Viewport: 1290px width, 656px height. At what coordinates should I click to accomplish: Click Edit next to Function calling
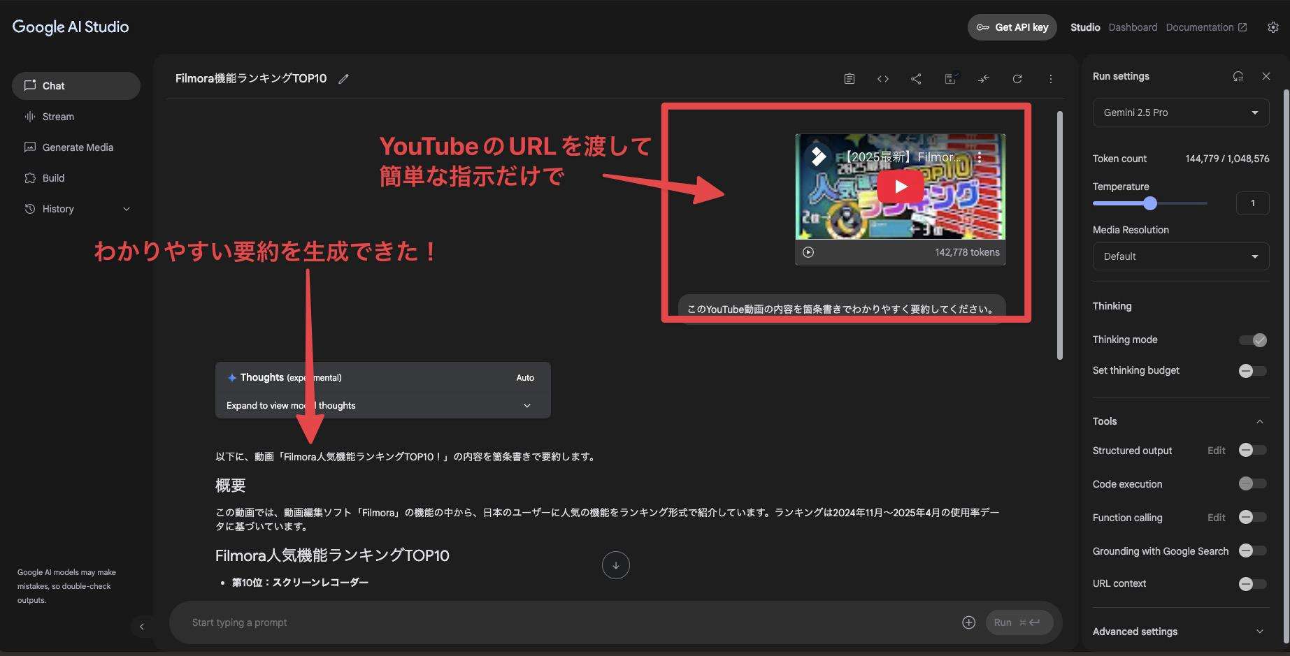[x=1217, y=518]
